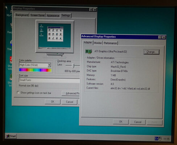Click the Advanced Properties button
177x145 pixels.
click(x=71, y=93)
